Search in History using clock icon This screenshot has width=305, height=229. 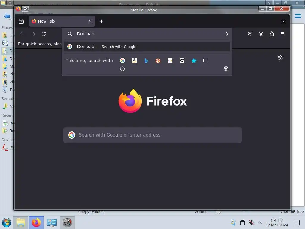pyautogui.click(x=122, y=69)
